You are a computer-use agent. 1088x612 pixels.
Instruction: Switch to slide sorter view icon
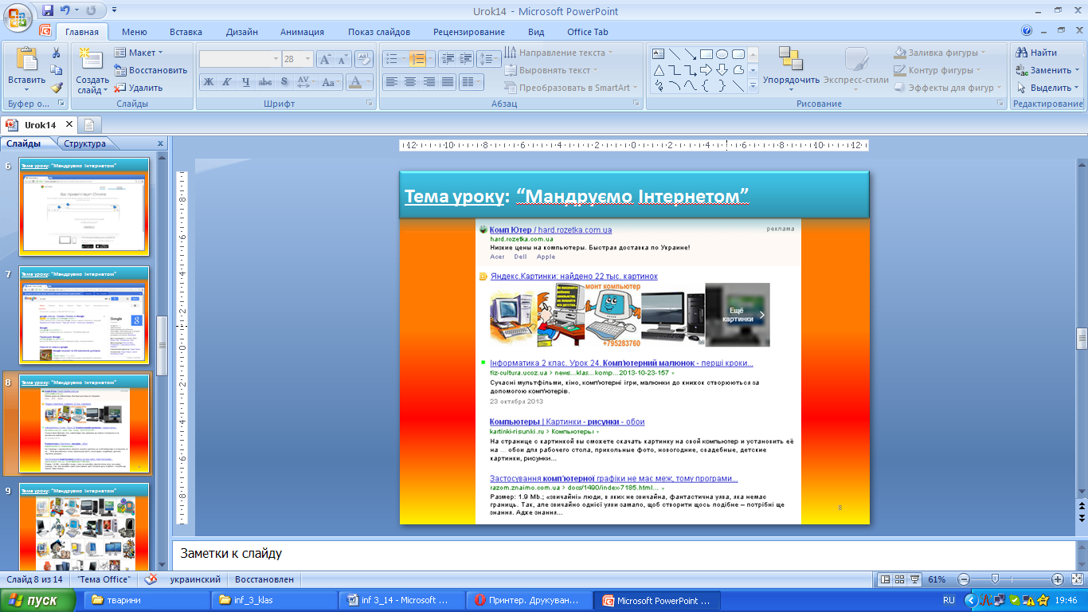click(x=899, y=579)
